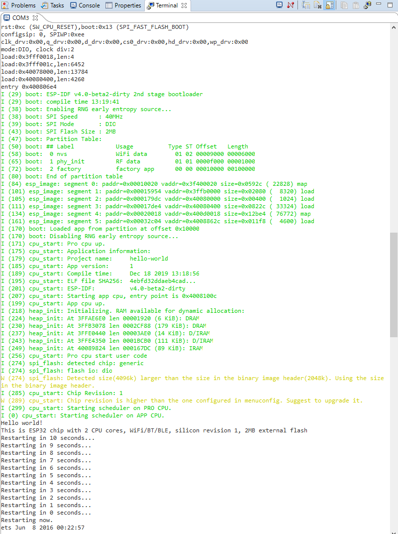Click the 'nvs WiFi data' partition row
Screen dimensions: 398x534
tap(128, 154)
